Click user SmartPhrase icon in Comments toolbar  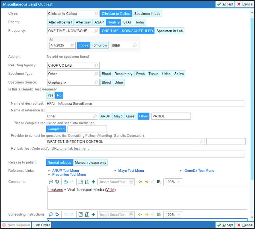tap(87, 182)
